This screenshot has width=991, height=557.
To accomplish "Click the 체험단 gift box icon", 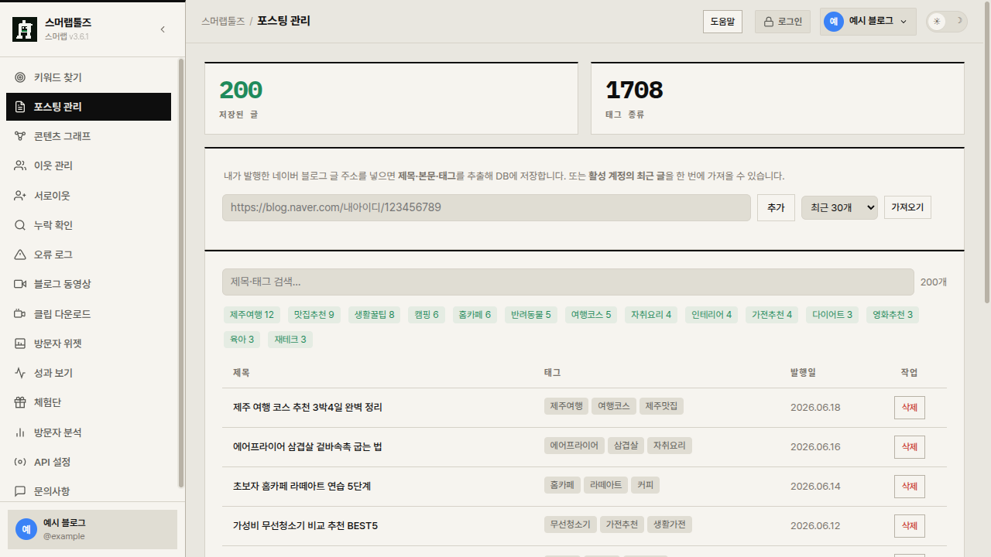I will tap(20, 402).
